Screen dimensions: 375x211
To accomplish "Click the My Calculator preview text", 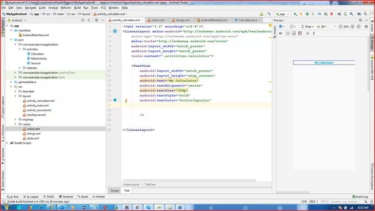I will coord(324,63).
